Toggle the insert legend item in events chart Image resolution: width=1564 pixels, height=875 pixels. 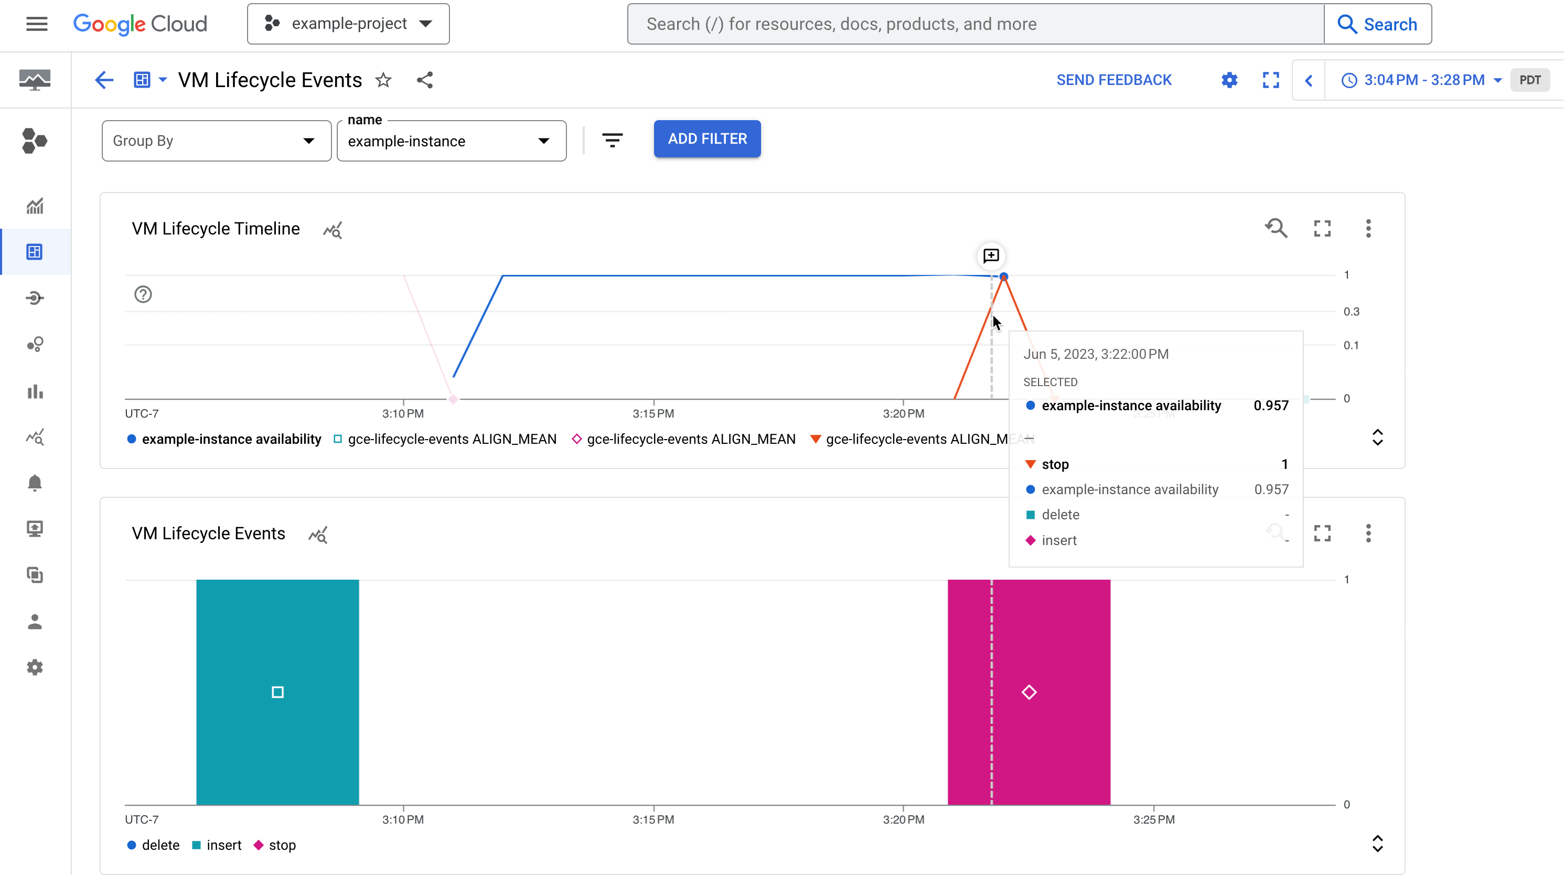(x=223, y=845)
